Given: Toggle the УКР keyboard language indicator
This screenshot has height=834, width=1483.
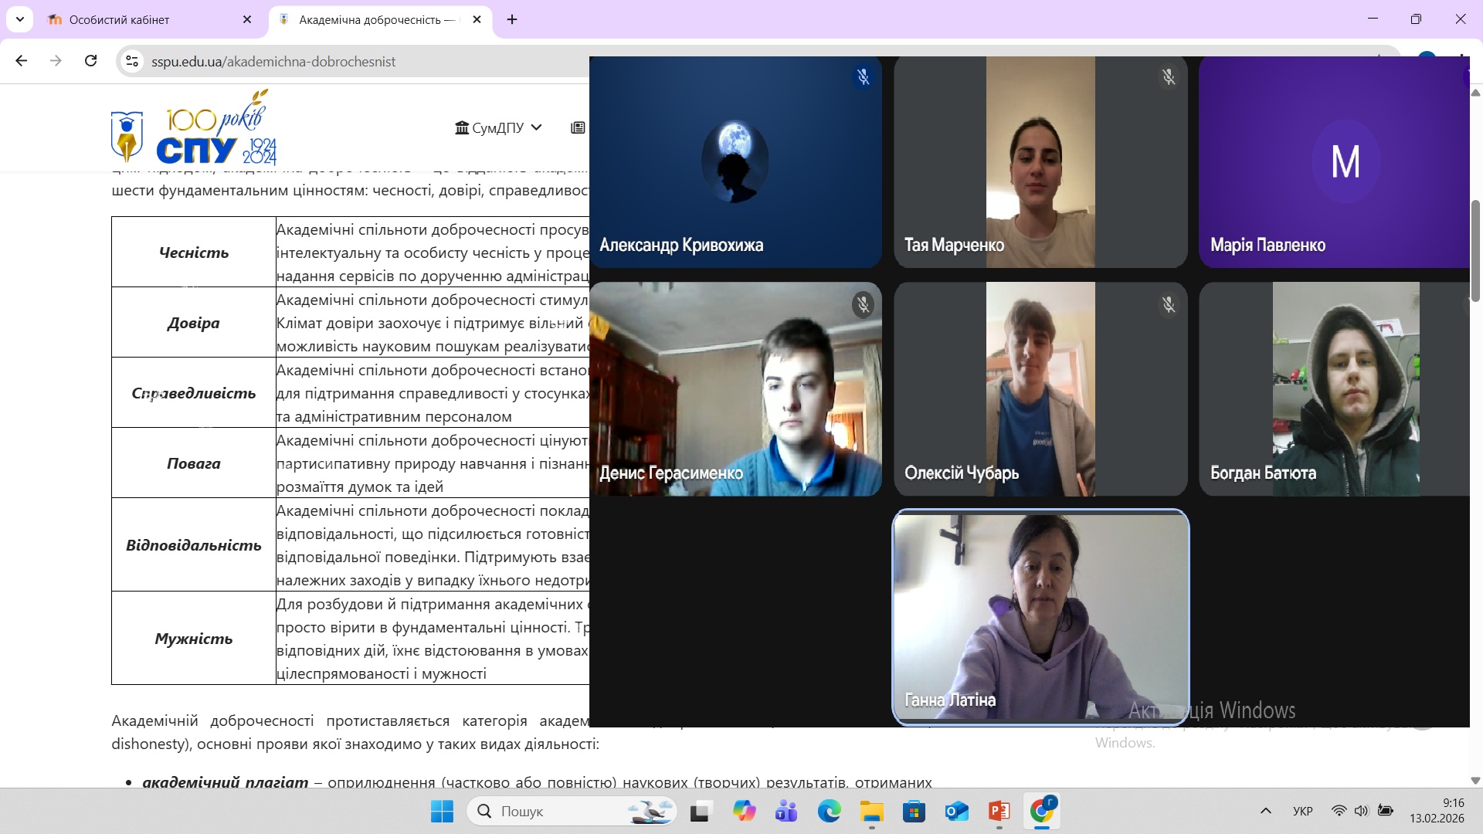Looking at the screenshot, I should [x=1302, y=811].
